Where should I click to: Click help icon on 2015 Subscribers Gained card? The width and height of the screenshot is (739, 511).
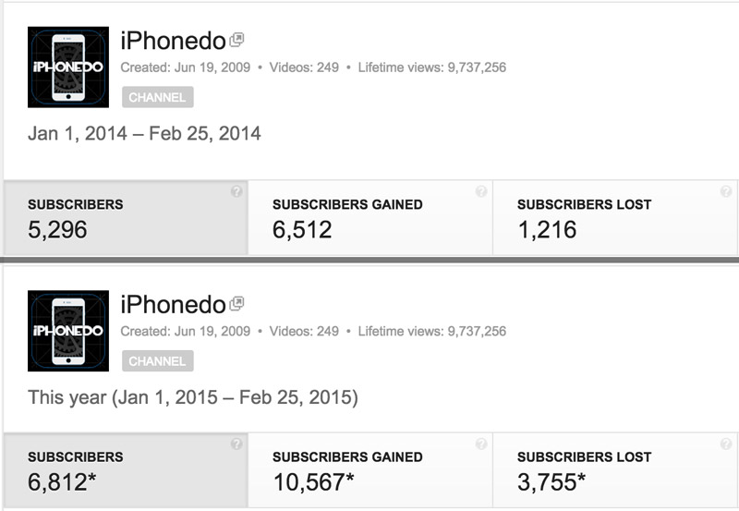click(x=481, y=444)
